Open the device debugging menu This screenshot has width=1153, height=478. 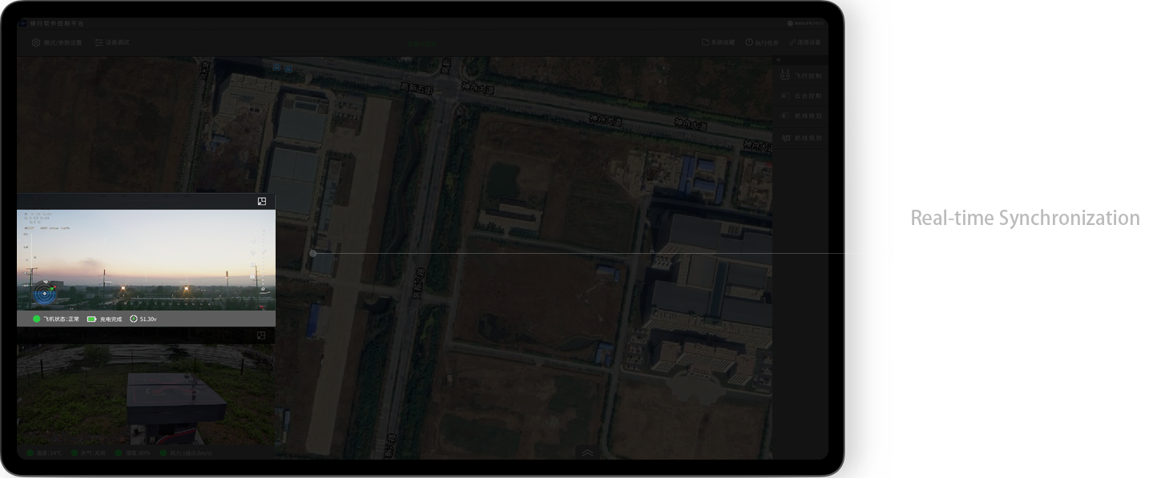pos(99,42)
